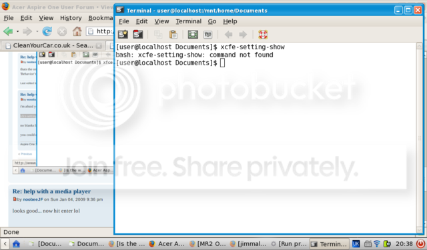Open the Terminal Edit menu
Image resolution: width=427 pixels, height=250 pixels.
[141, 21]
